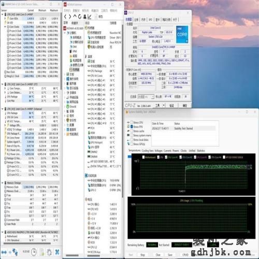Click the Up arrow in AIDA64 toolbar

point(75,17)
